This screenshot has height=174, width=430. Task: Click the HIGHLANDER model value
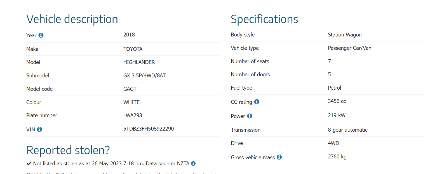139,62
